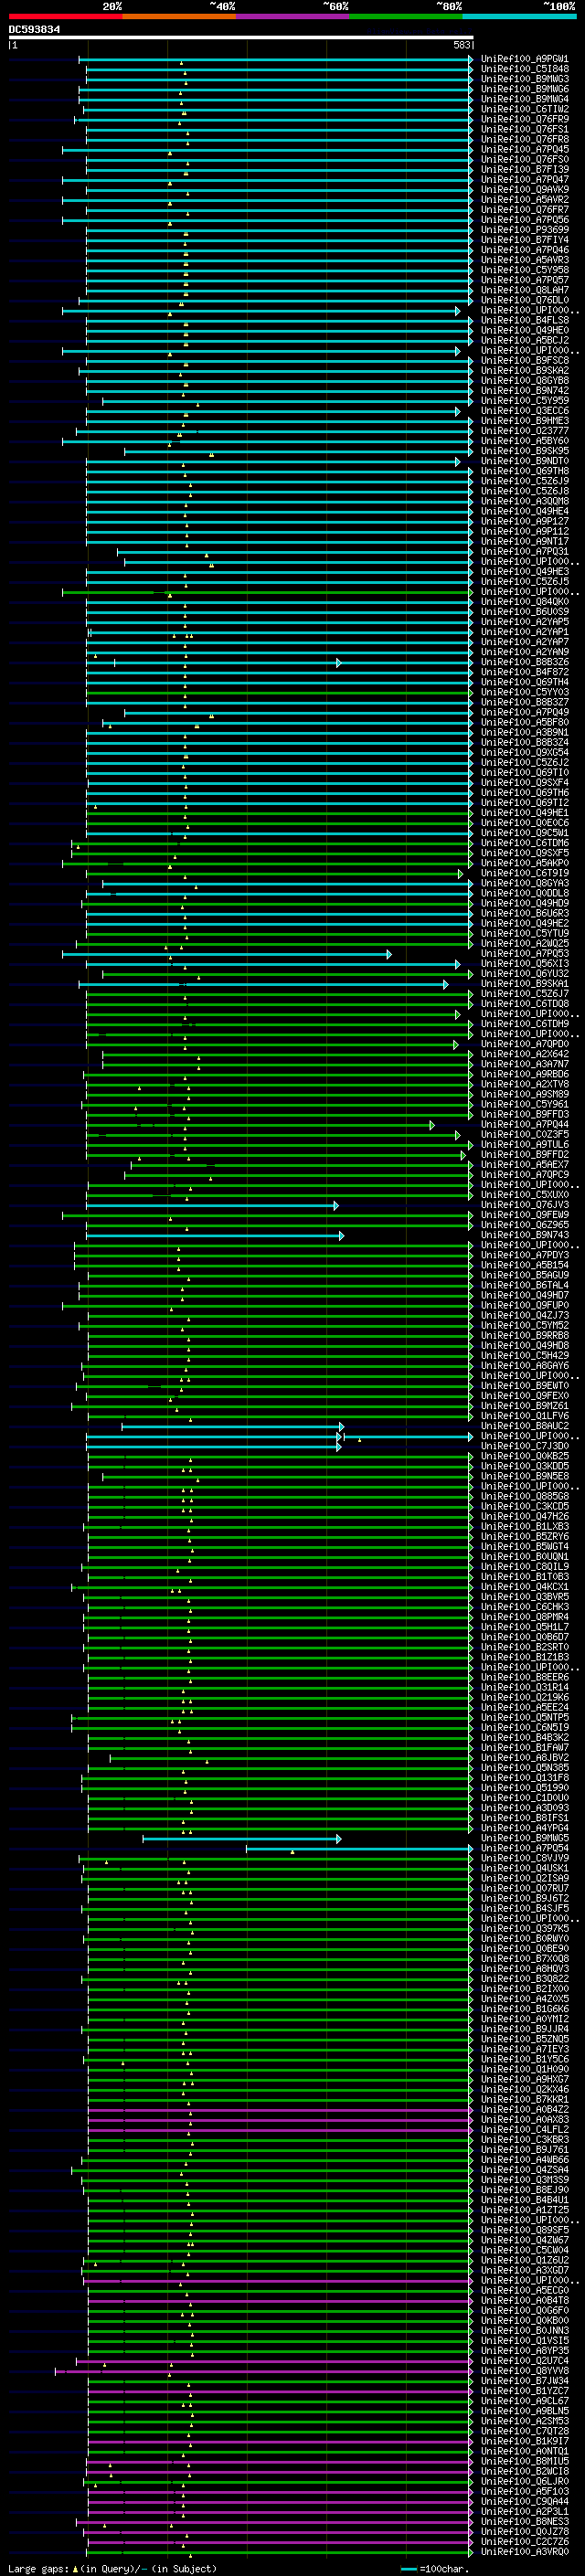Viewport: 585px width, 2576px height.
Task: Click label UniRef100_Q1LFV6
Action: point(524,1416)
